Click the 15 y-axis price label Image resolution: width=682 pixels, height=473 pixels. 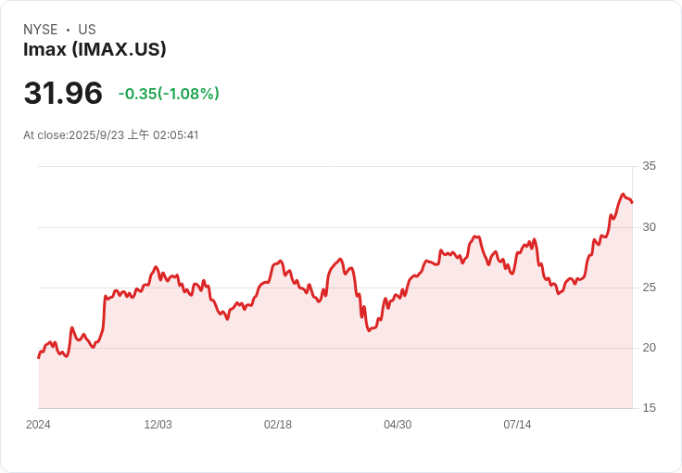[x=649, y=408]
